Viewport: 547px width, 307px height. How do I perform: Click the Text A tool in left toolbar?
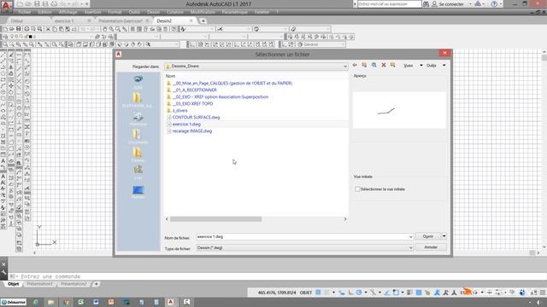[3, 161]
